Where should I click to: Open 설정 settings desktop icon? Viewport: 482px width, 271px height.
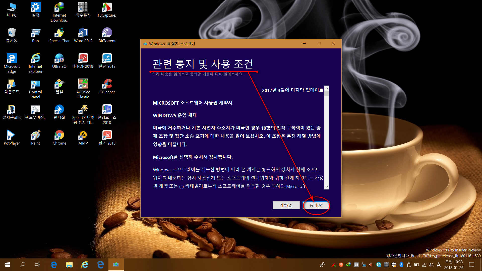click(35, 10)
